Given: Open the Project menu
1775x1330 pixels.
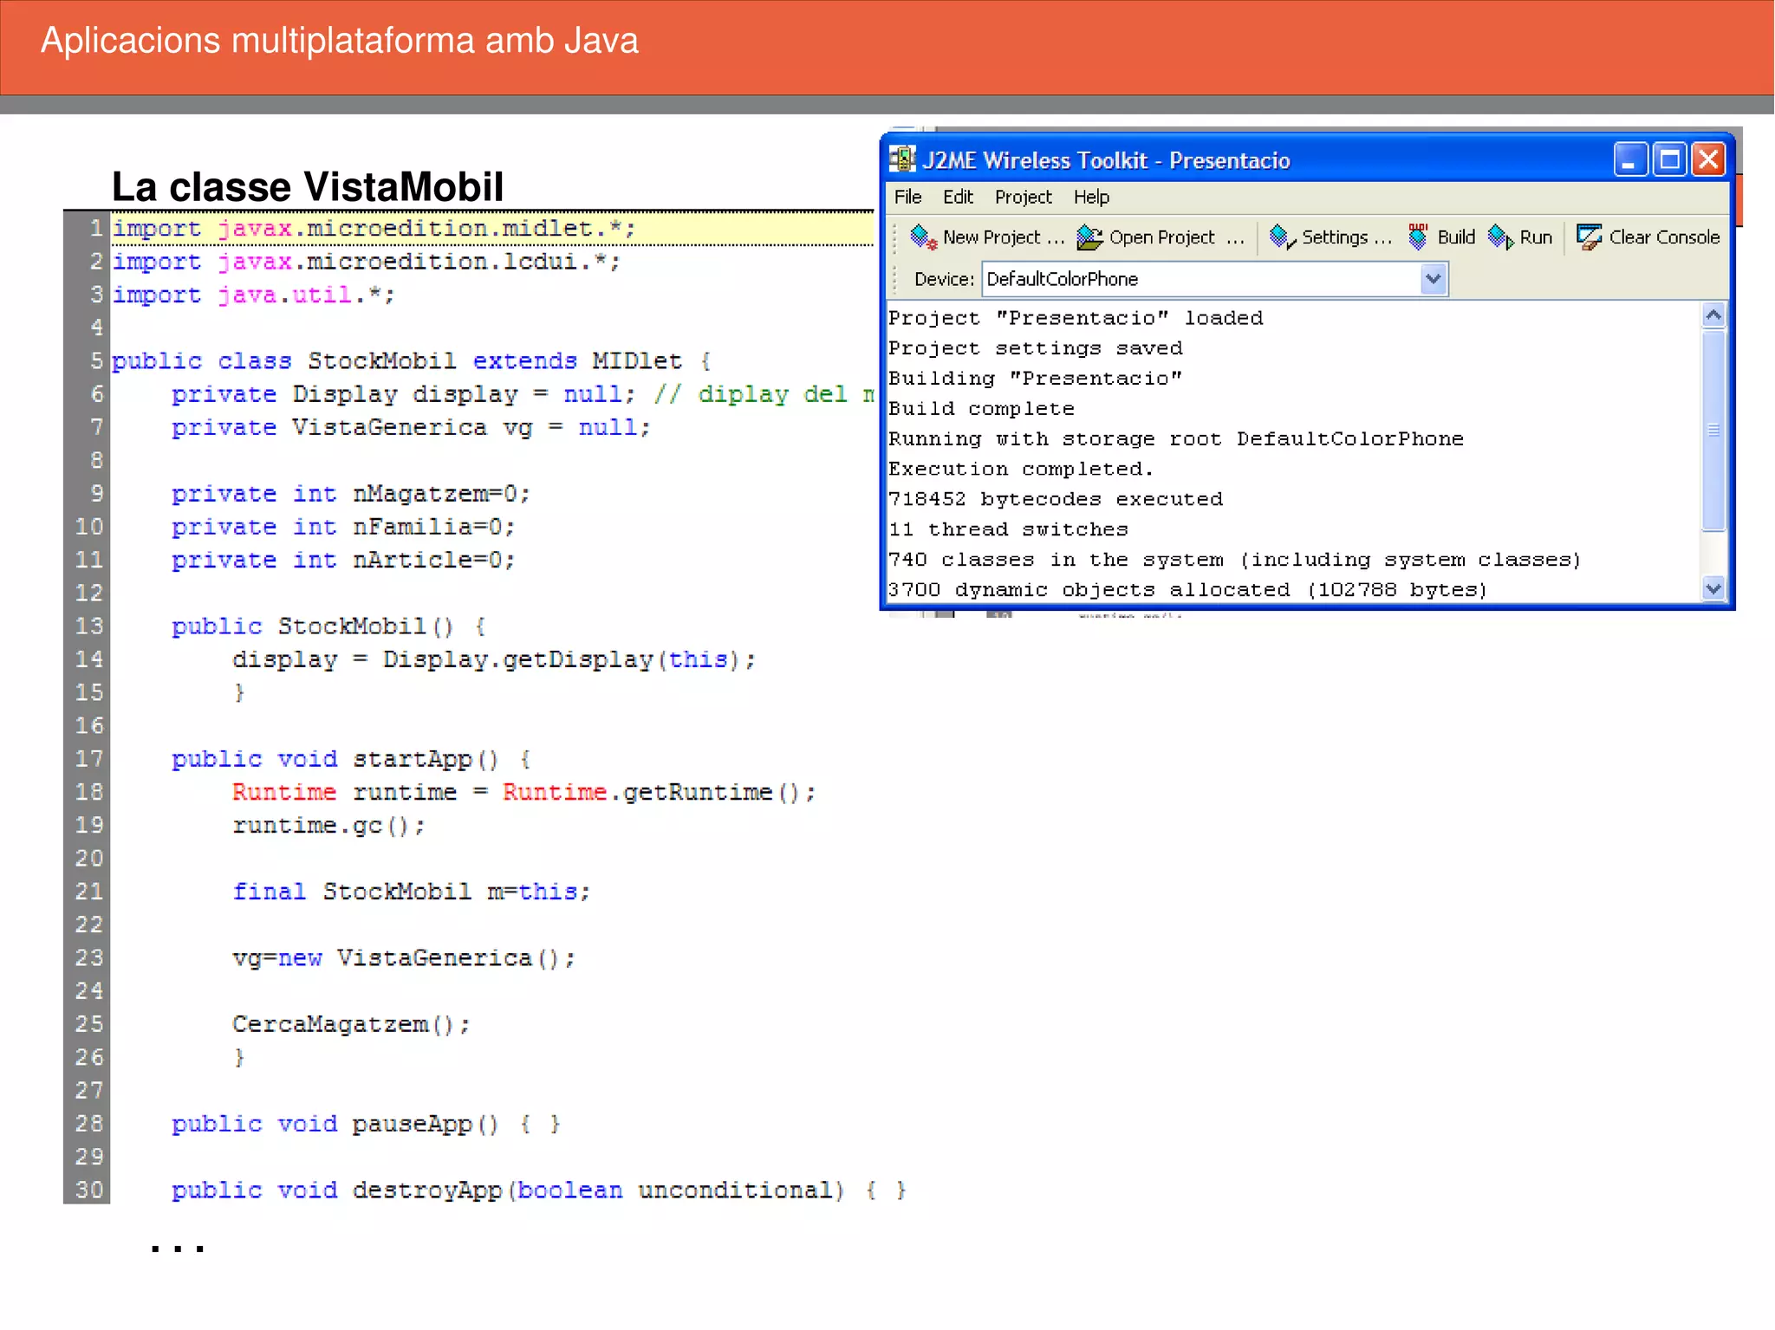Looking at the screenshot, I should 1023,198.
